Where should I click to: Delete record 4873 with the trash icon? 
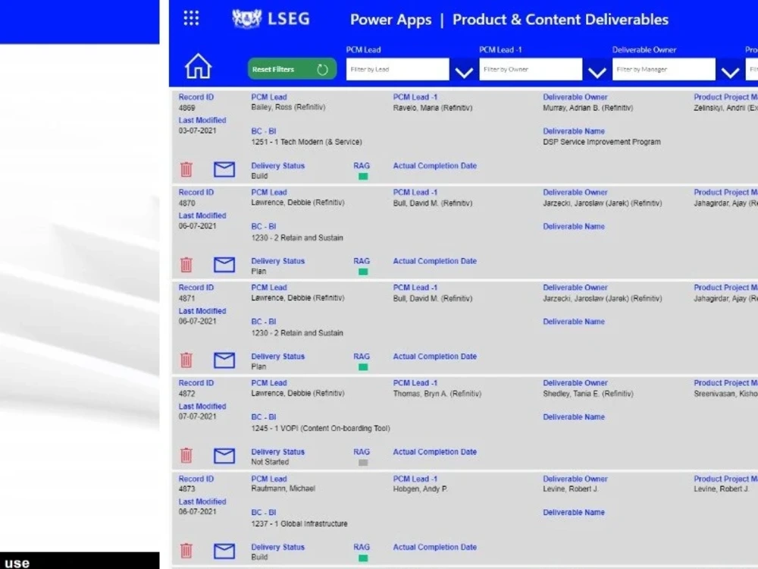[186, 551]
